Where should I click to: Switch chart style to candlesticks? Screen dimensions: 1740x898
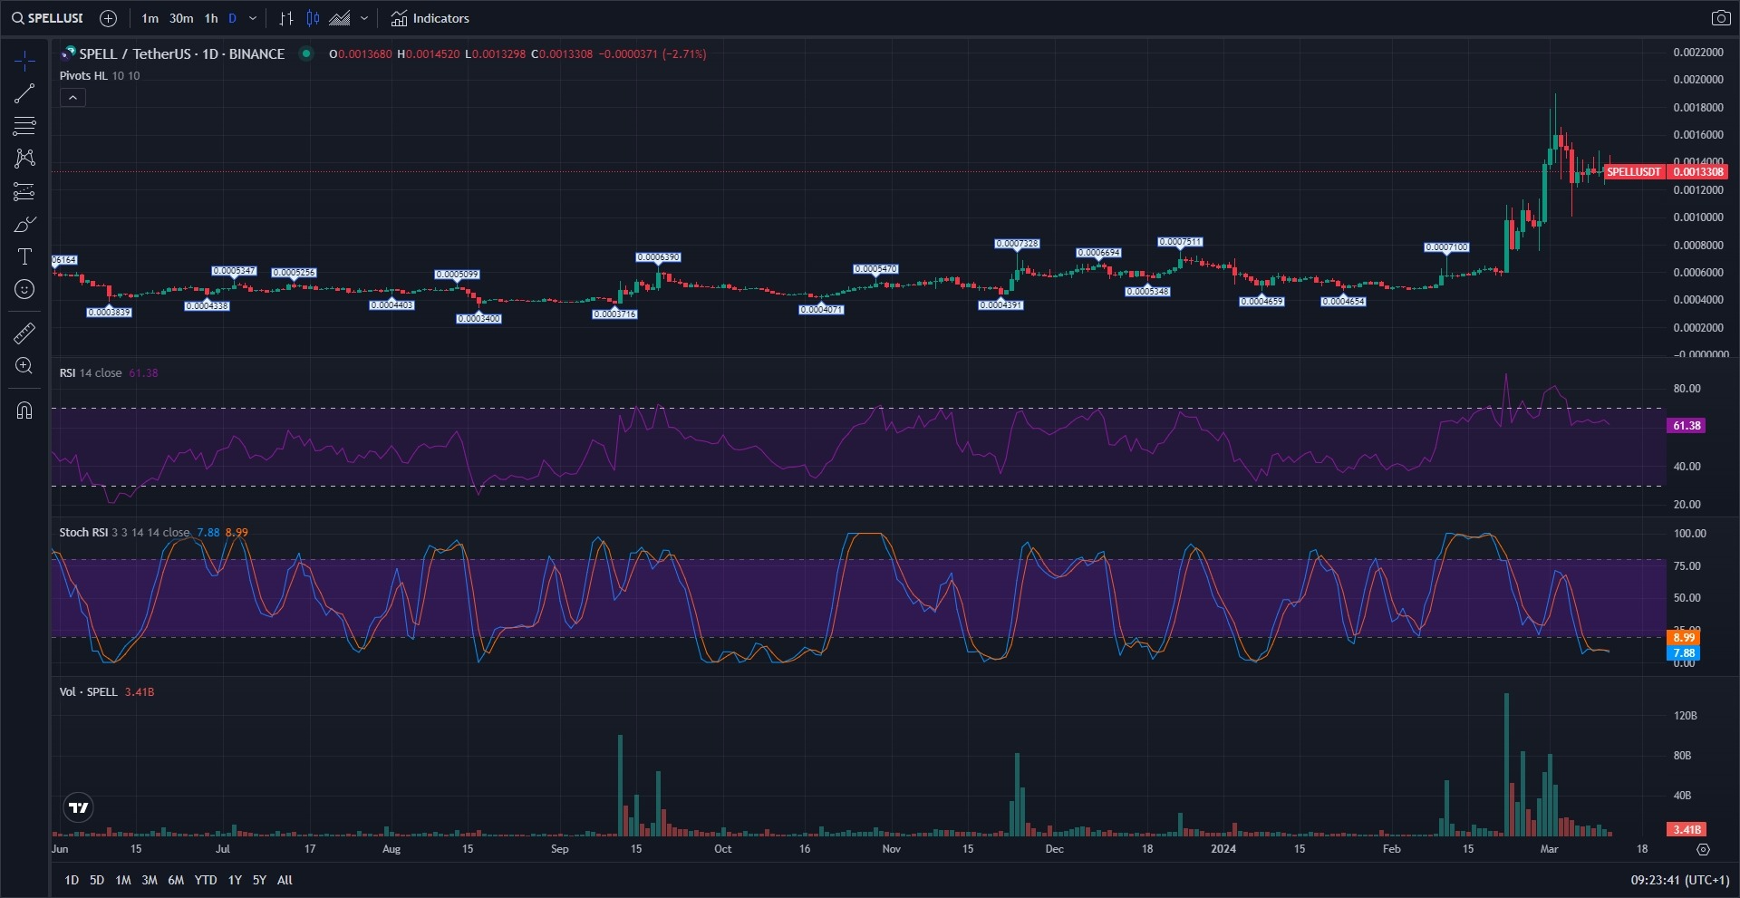click(313, 18)
